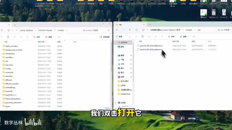The width and height of the screenshot is (232, 130).
Task: Click search field in clip window
Action: tap(224, 30)
